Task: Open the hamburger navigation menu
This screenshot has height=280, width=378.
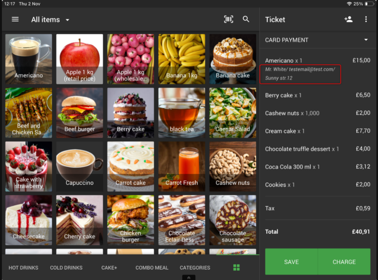Action: point(15,19)
